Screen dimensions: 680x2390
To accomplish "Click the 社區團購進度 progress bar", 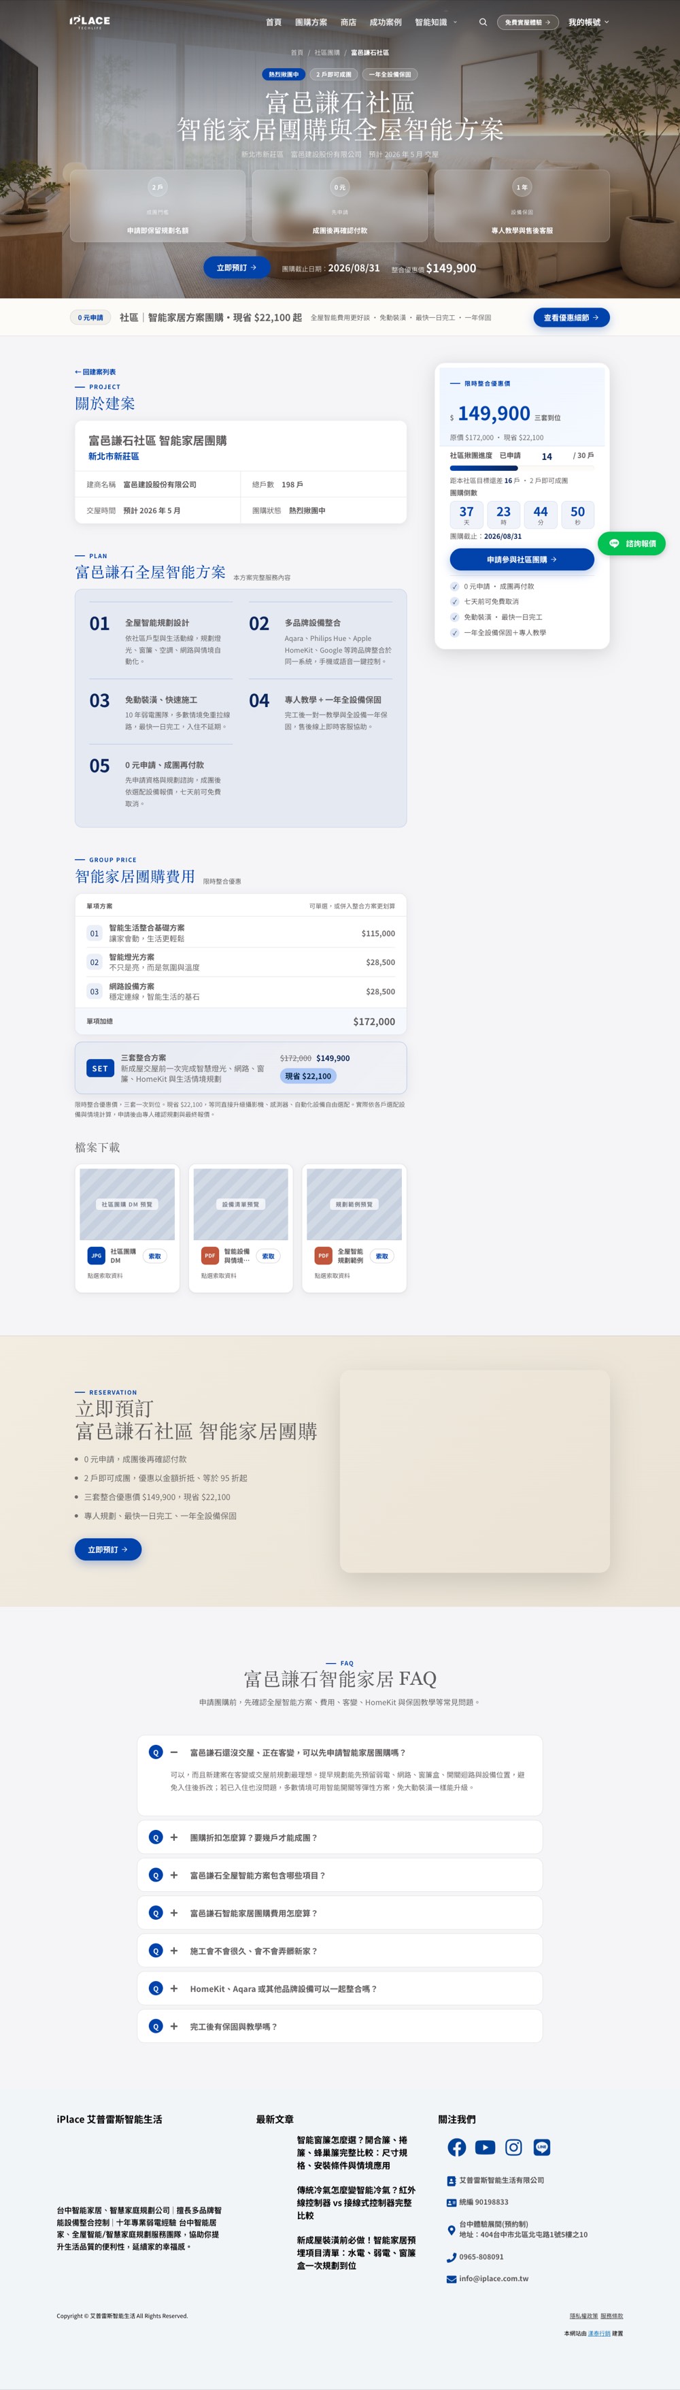I will coord(522,468).
